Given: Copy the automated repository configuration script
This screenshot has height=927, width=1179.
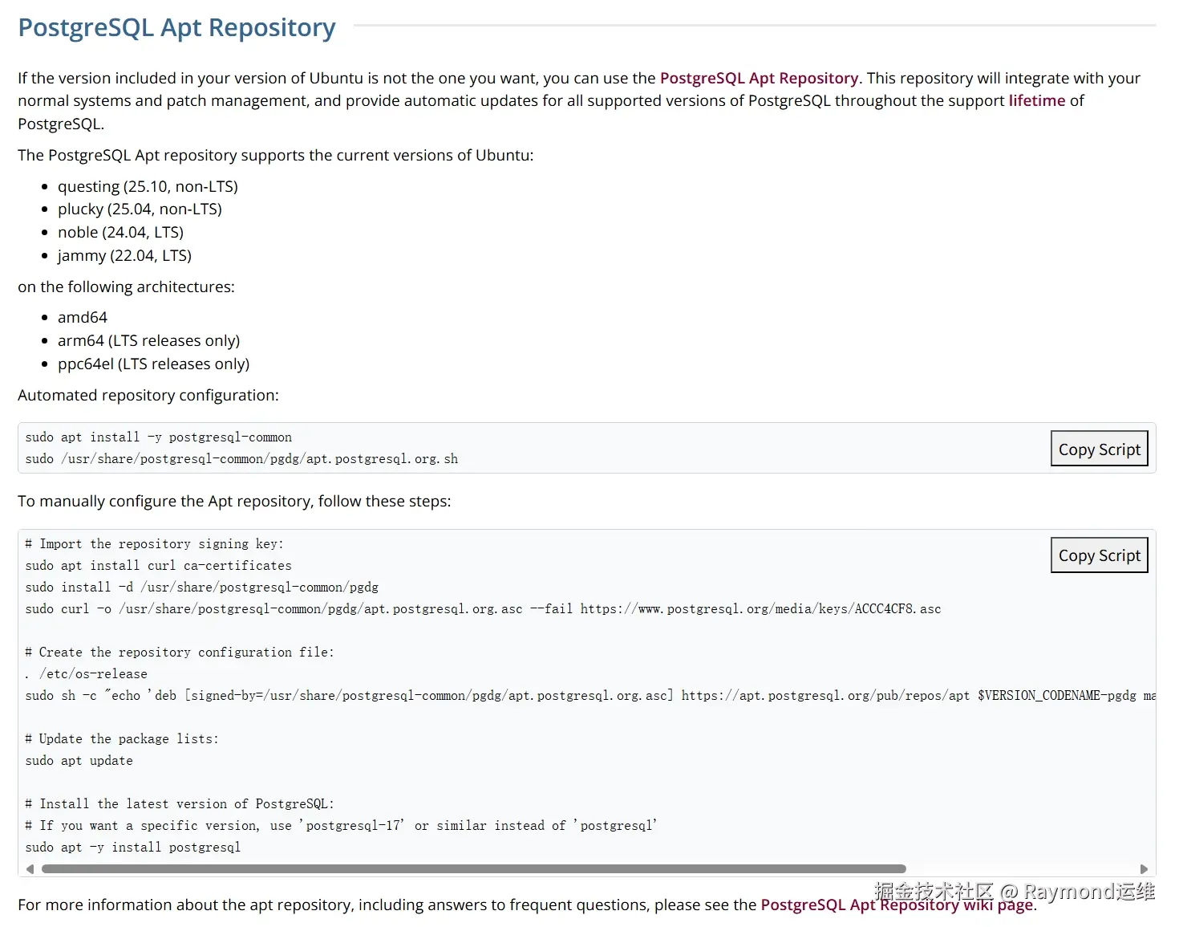Looking at the screenshot, I should [x=1099, y=449].
